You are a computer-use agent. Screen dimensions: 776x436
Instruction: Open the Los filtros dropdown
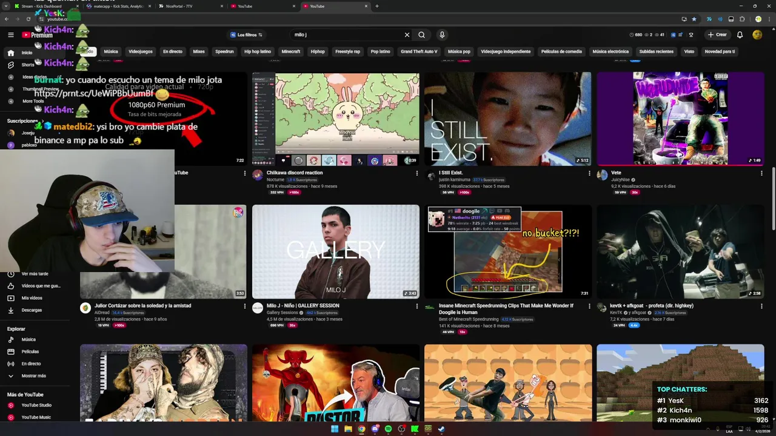point(246,35)
